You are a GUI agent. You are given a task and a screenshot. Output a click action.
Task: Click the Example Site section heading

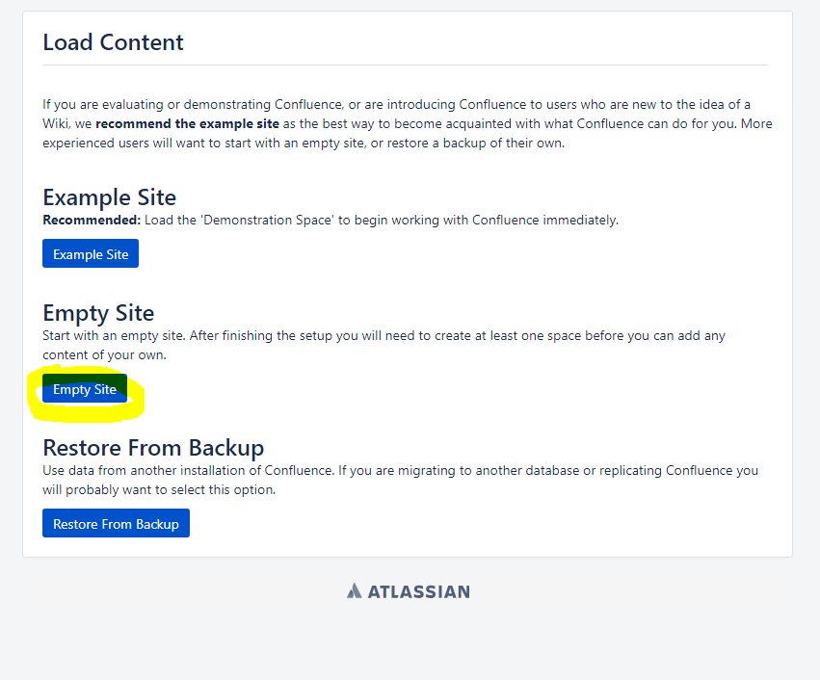(109, 197)
